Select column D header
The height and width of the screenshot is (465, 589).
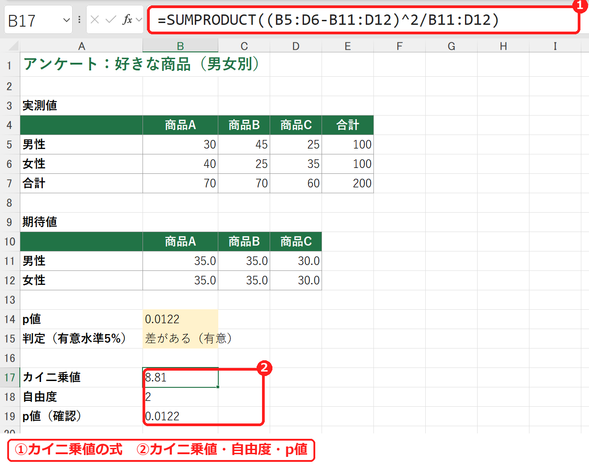pyautogui.click(x=296, y=46)
